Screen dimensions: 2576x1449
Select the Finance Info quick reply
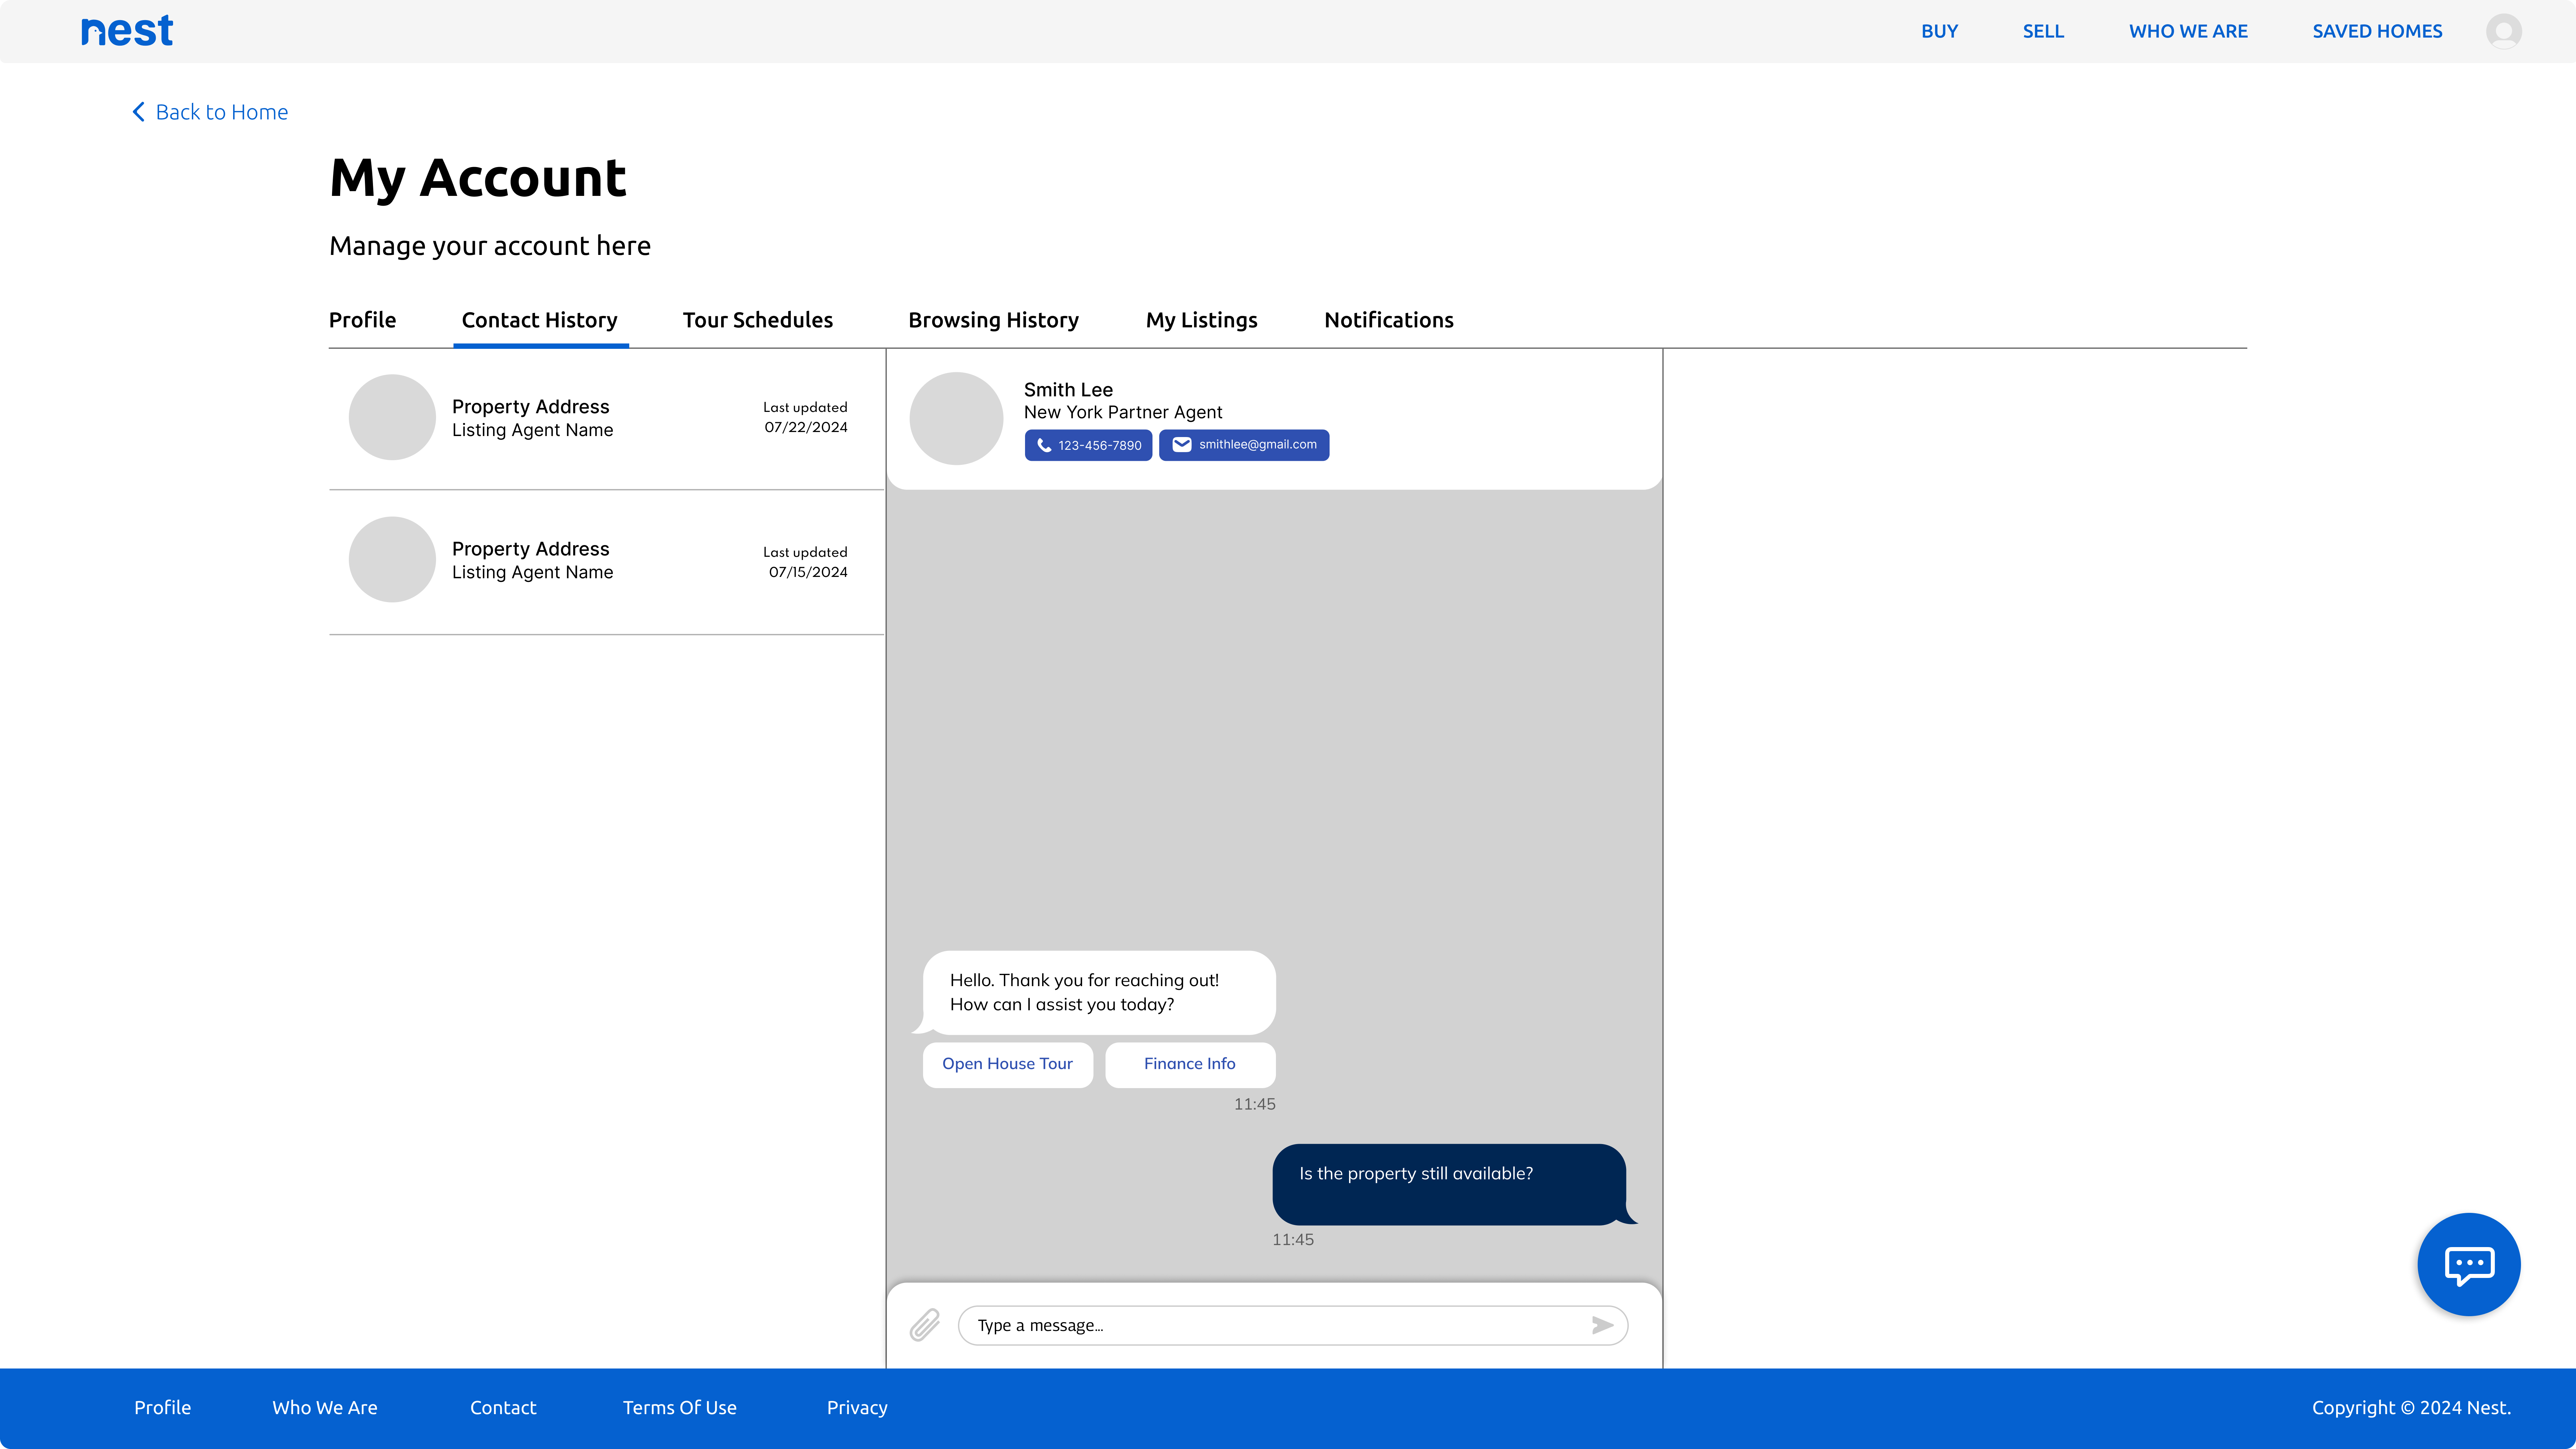pyautogui.click(x=1190, y=1064)
